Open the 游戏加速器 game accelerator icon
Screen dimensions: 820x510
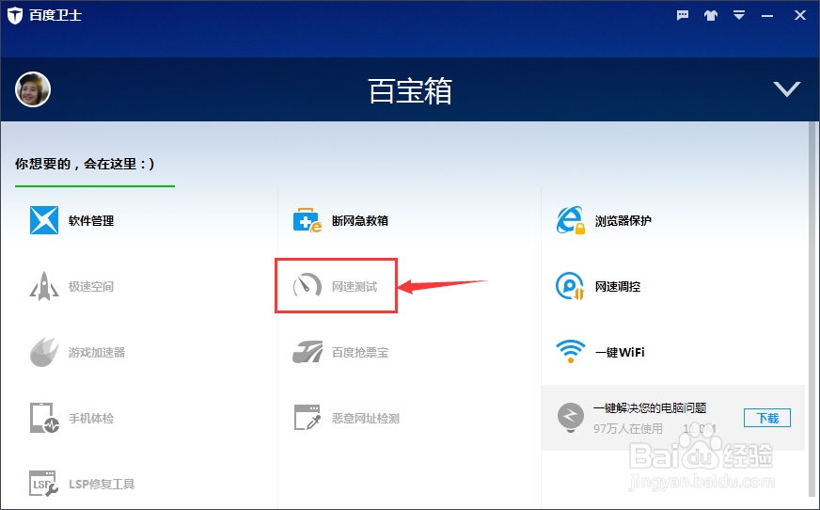point(44,352)
